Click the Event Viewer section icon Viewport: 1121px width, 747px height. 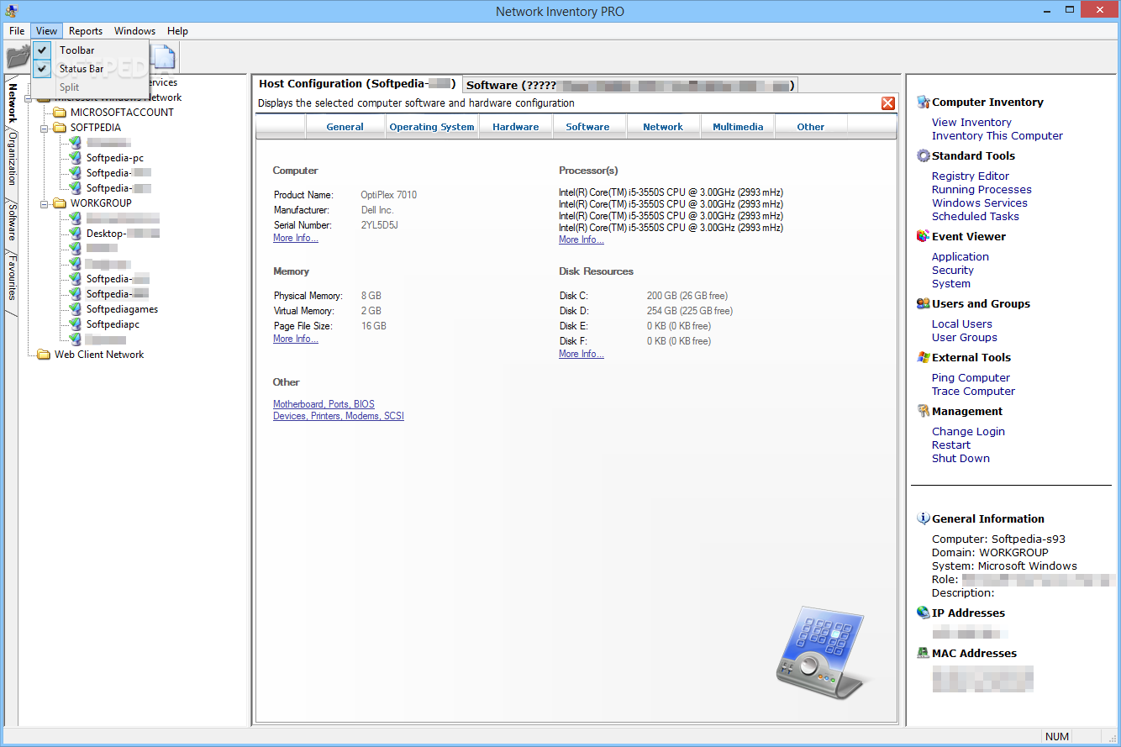click(x=924, y=237)
